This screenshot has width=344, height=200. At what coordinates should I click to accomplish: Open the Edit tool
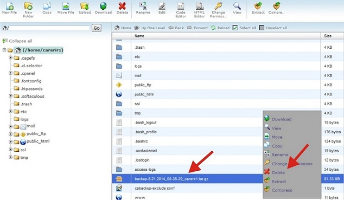(x=162, y=8)
